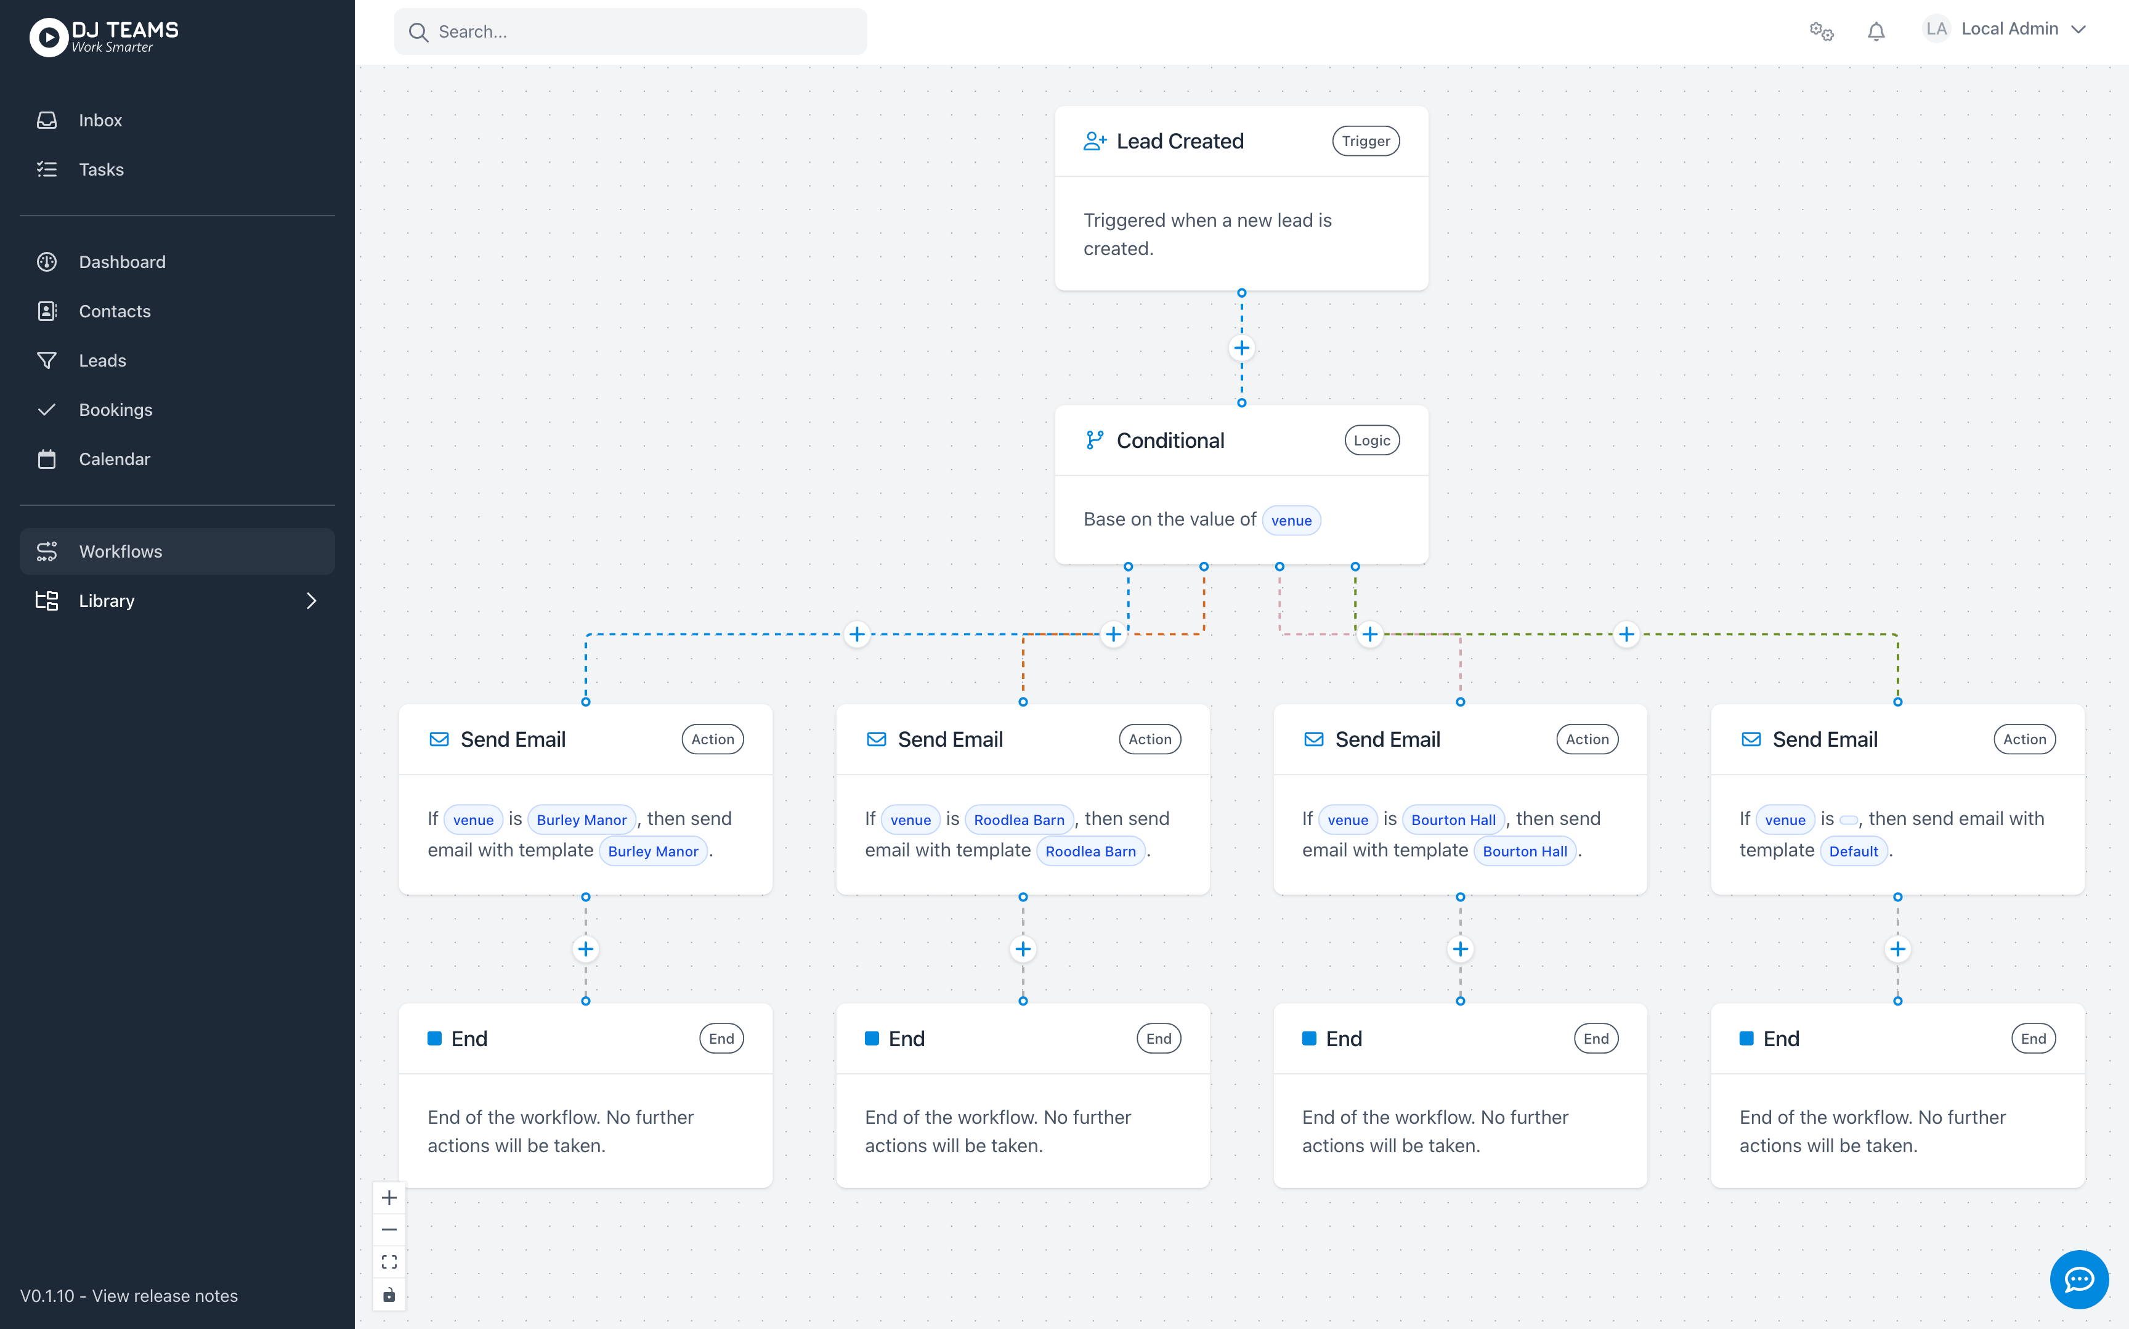
Task: Open the notification bell
Action: [1876, 31]
